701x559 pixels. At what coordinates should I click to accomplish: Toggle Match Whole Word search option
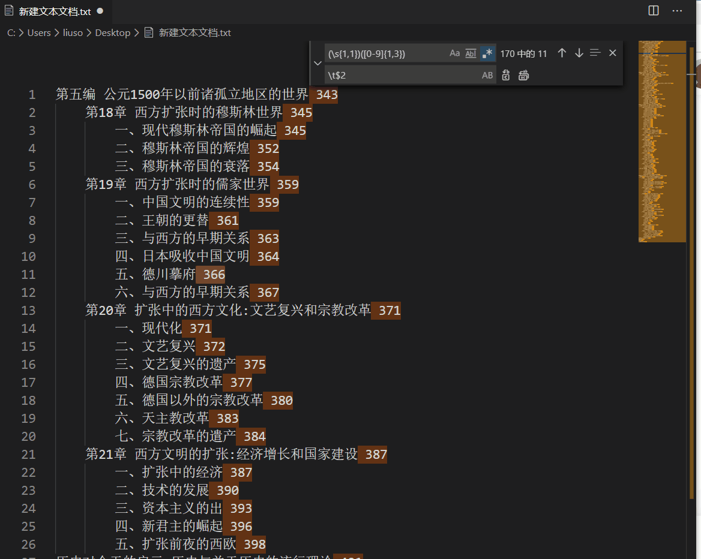[471, 53]
